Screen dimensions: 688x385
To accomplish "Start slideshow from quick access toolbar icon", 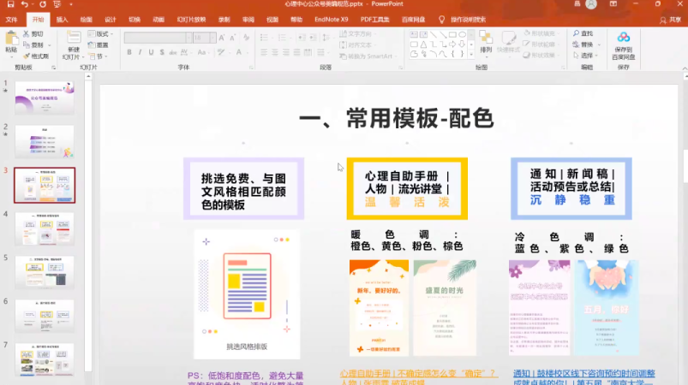I will pos(57,4).
